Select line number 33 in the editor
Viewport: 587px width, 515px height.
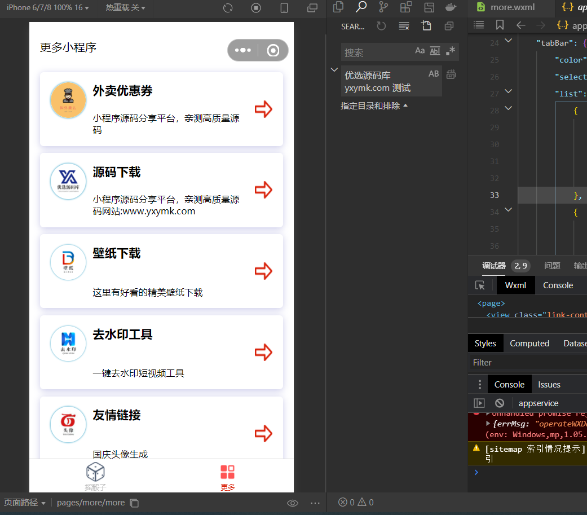pyautogui.click(x=495, y=195)
